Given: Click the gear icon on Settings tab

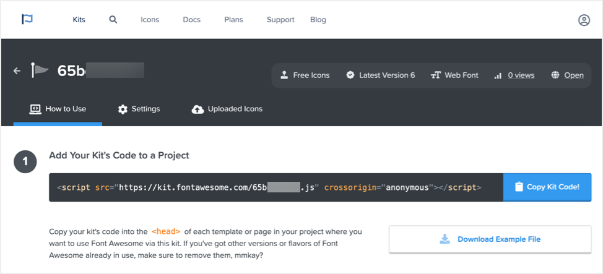Looking at the screenshot, I should pyautogui.click(x=123, y=109).
